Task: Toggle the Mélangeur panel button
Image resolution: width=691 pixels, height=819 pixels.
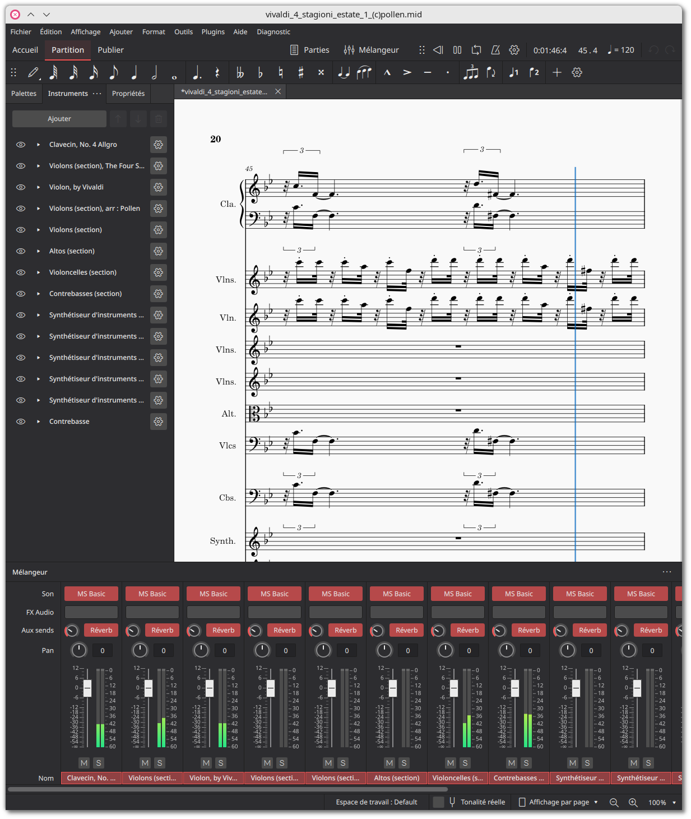Action: (371, 50)
